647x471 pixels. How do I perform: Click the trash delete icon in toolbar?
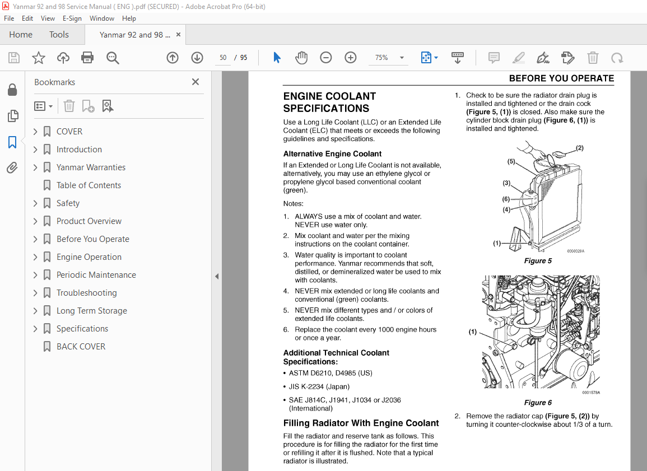pyautogui.click(x=593, y=58)
